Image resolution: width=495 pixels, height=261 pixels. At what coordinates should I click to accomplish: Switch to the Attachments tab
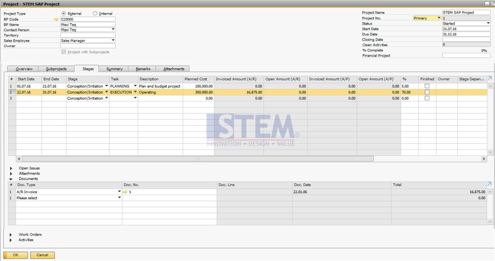(x=173, y=69)
